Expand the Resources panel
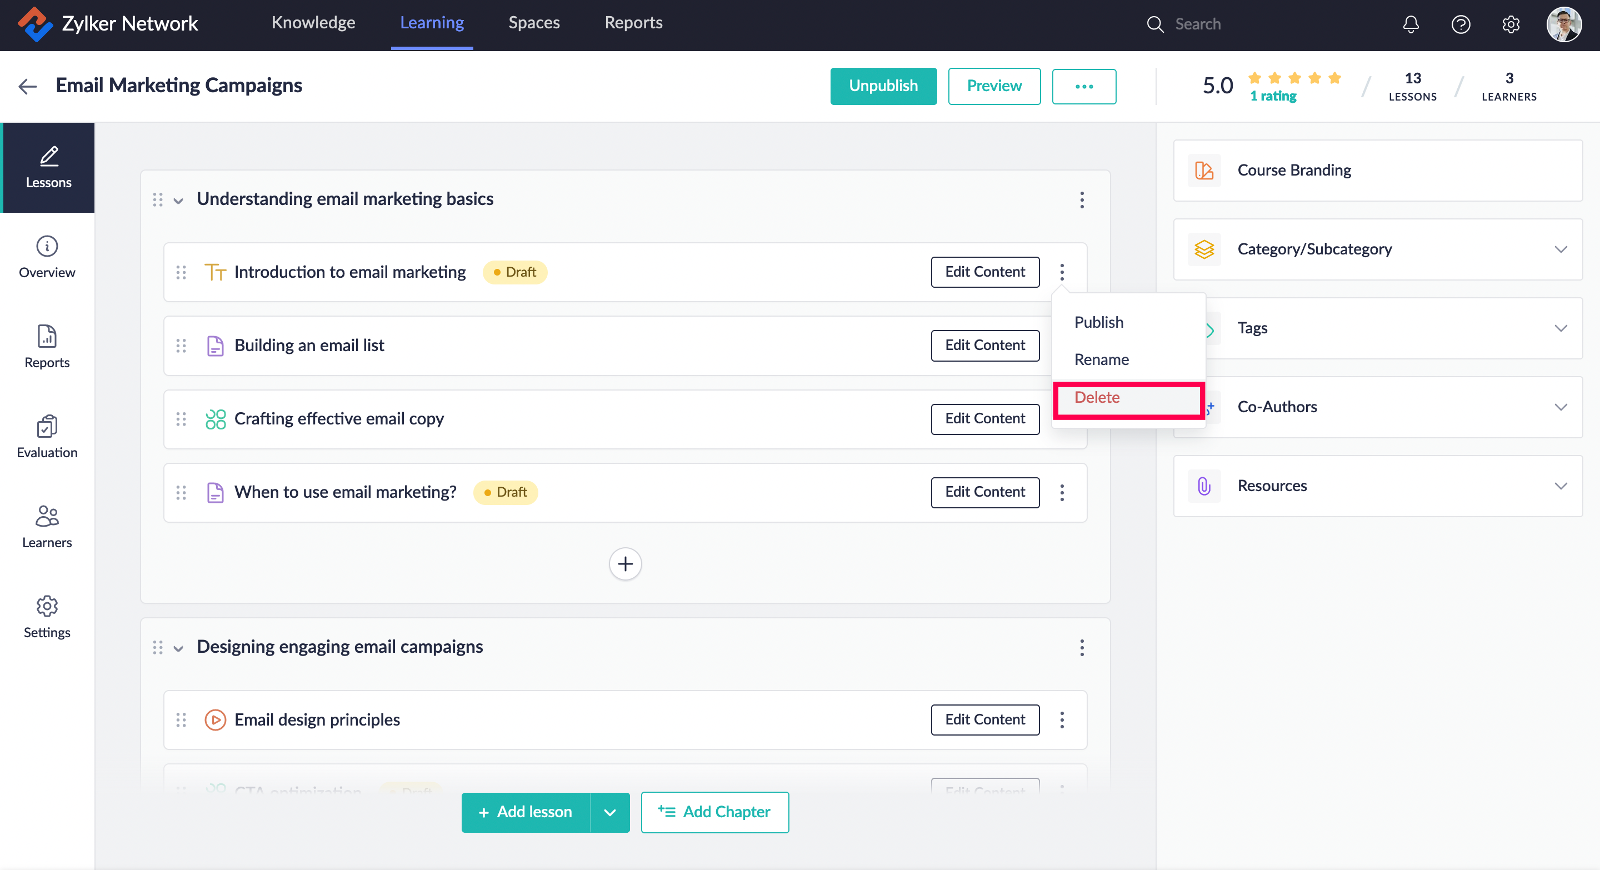The image size is (1600, 870). [x=1560, y=486]
